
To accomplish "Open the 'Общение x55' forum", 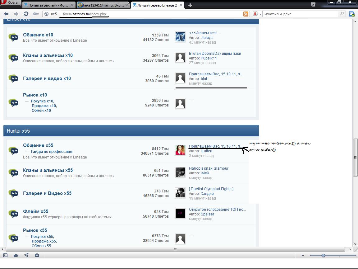I will tap(38, 145).
